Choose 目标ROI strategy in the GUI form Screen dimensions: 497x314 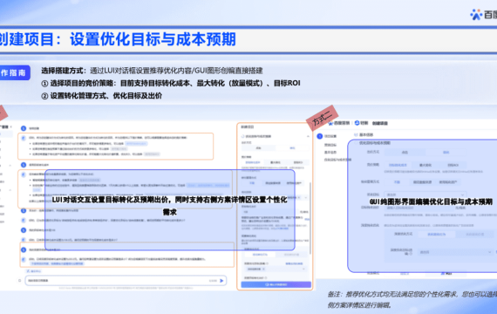[x=453, y=165]
